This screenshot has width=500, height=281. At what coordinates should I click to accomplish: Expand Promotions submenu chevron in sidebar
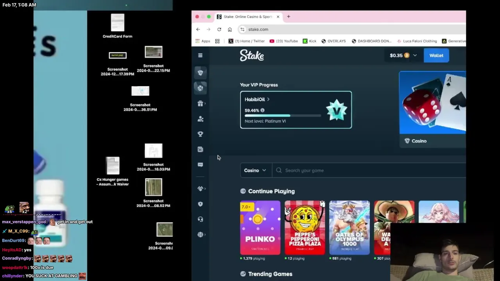(205, 103)
